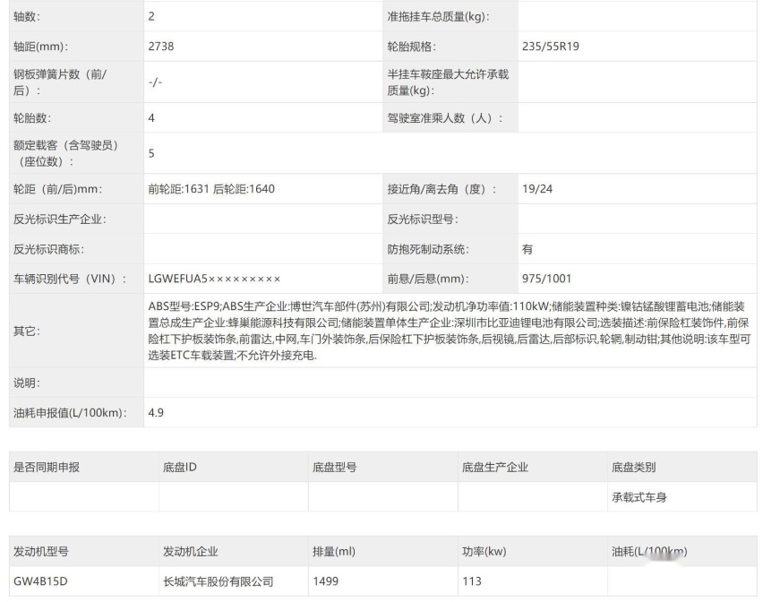763x602 pixels.
Task: Select the wheelbase value 2738
Action: click(x=161, y=47)
